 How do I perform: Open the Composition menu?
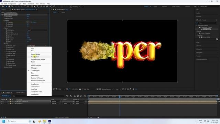pos(12,4)
